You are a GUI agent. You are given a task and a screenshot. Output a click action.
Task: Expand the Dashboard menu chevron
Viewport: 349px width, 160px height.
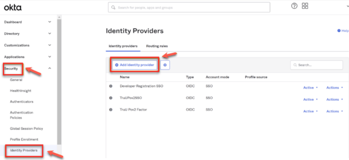[x=49, y=22]
